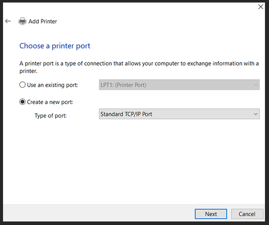Viewport: 269px width, 225px height.
Task: Select the Create a new port radio button
Action: (22, 102)
